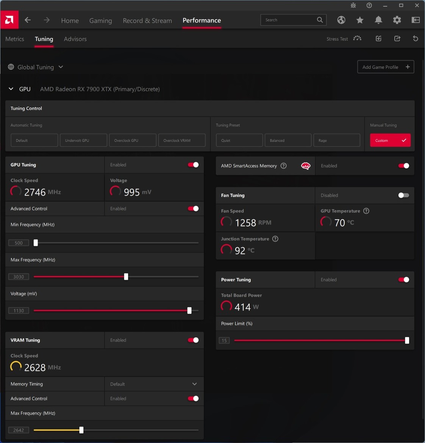Click the Search input field

pos(293,20)
